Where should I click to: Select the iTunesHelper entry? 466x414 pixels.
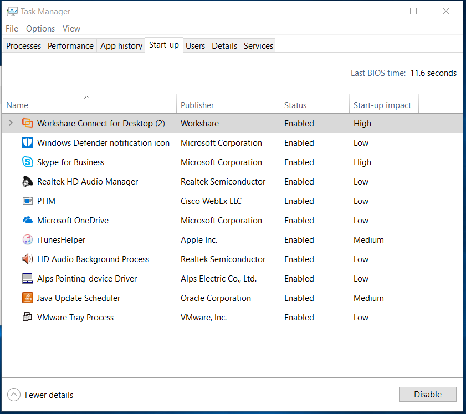232,239
